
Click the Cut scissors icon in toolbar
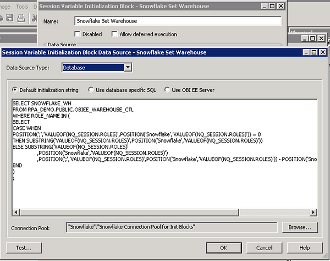(x=34, y=18)
